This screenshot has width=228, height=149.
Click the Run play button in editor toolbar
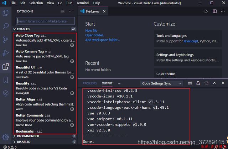click(206, 11)
